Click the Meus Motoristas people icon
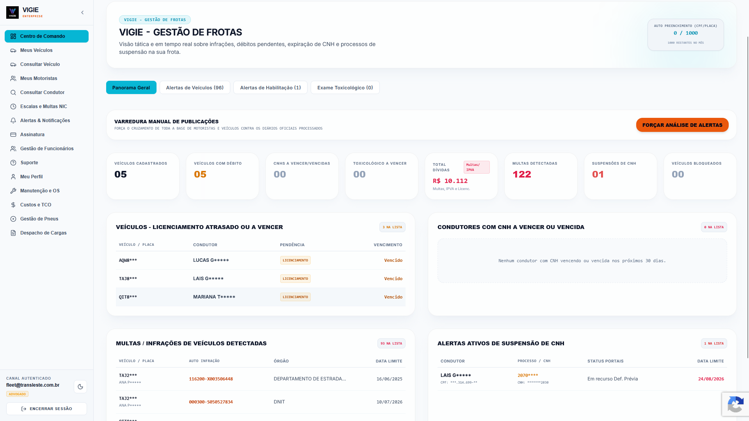Image resolution: width=749 pixels, height=421 pixels. click(13, 78)
